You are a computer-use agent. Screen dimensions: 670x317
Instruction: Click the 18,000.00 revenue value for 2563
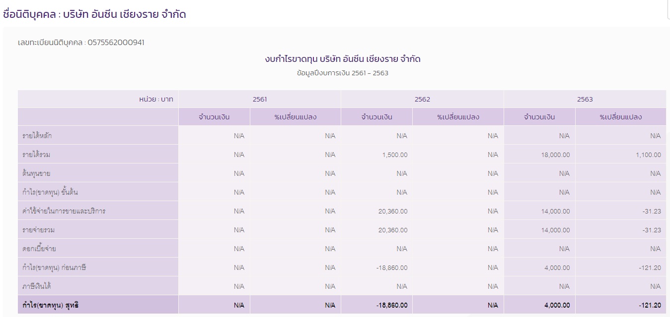(553, 154)
